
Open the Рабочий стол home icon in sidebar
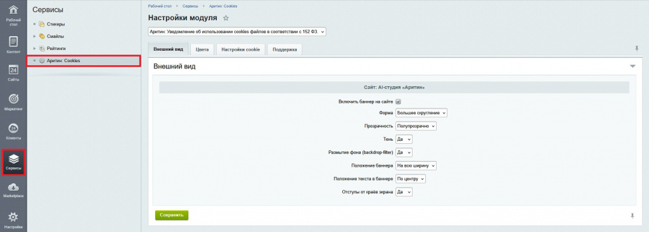pyautogui.click(x=13, y=10)
